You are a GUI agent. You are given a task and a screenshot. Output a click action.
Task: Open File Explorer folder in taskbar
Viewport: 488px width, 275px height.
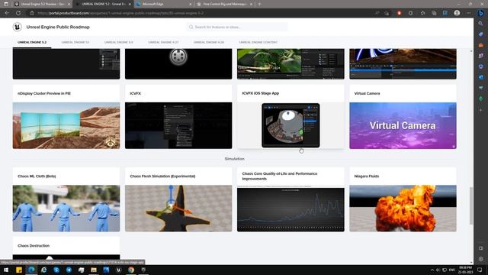(x=94, y=270)
